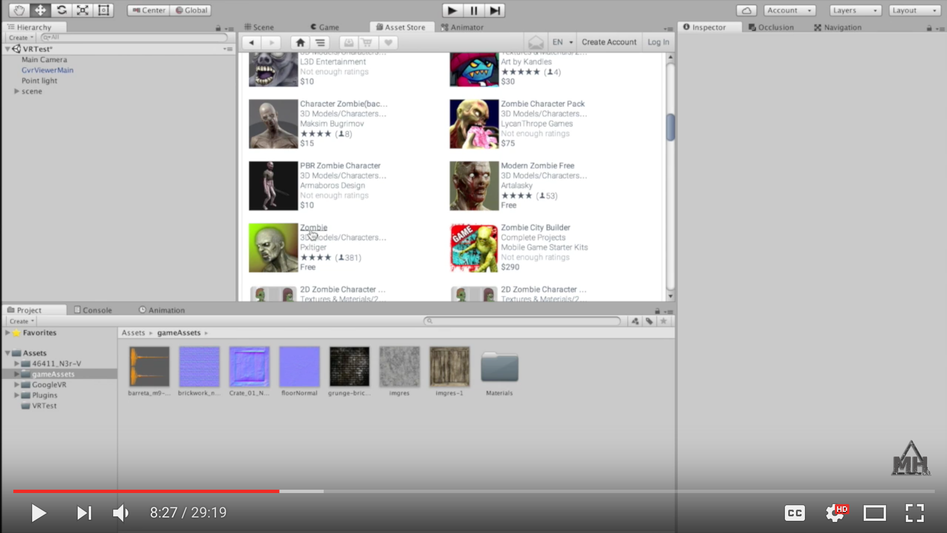Open Search by Label filter icon
Screen dimensions: 947x533
click(x=649, y=321)
